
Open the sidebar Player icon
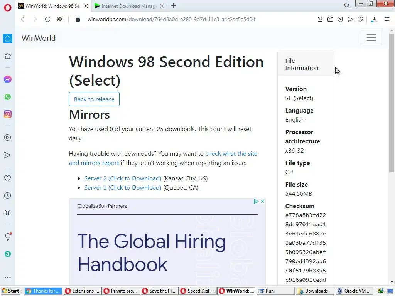click(x=8, y=138)
